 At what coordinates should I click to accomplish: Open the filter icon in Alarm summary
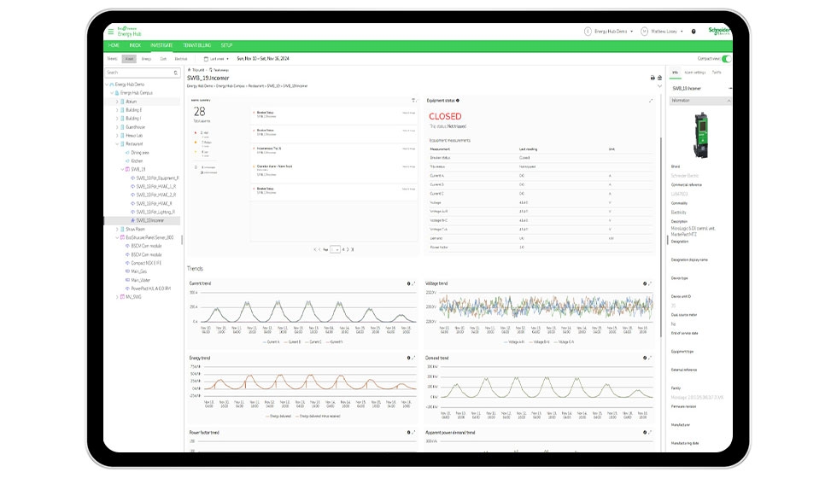pyautogui.click(x=413, y=100)
